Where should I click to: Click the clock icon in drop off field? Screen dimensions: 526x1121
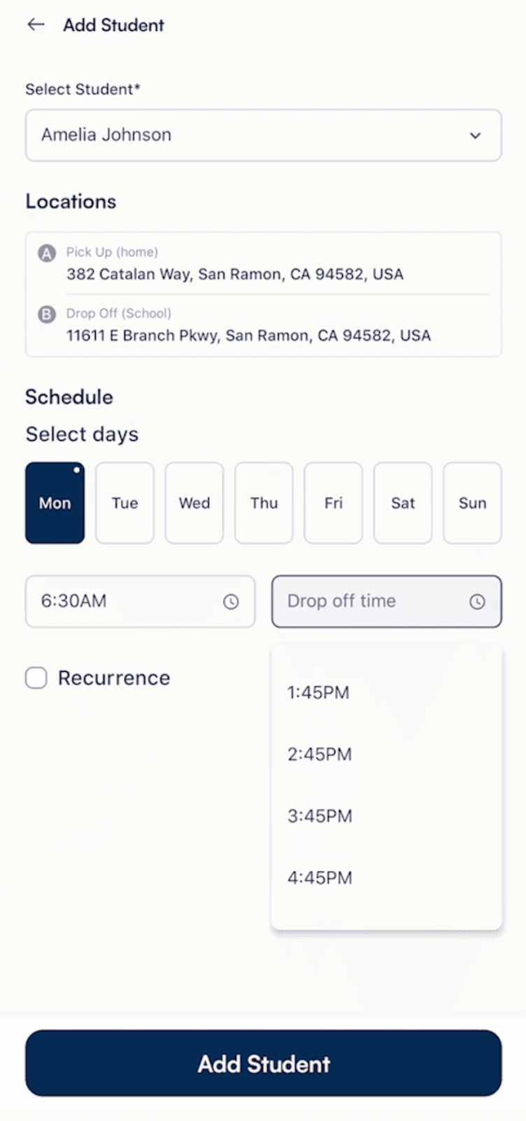(477, 602)
